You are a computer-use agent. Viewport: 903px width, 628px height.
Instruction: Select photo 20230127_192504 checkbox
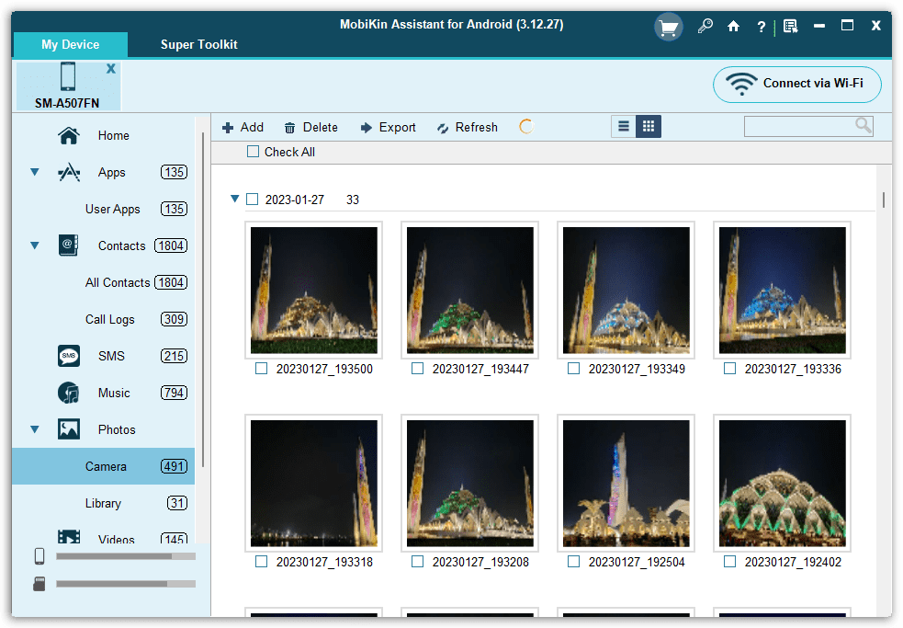point(573,561)
